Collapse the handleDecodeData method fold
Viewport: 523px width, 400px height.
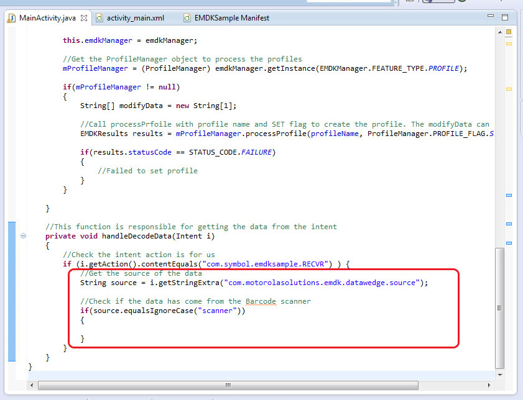click(x=23, y=236)
